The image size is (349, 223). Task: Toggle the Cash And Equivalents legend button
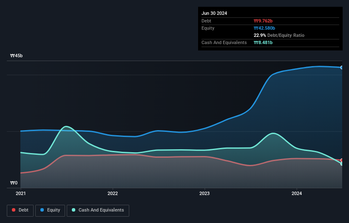pos(98,210)
